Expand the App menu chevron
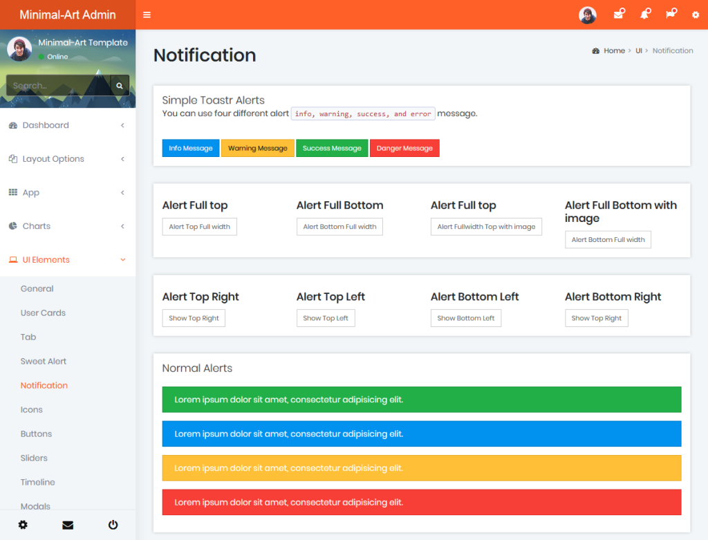The image size is (708, 540). pyautogui.click(x=122, y=192)
